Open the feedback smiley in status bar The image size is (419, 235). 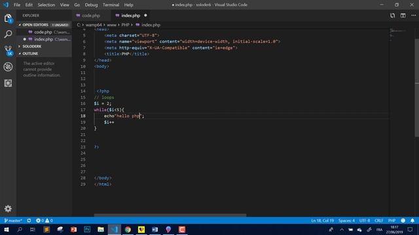[x=403, y=221]
